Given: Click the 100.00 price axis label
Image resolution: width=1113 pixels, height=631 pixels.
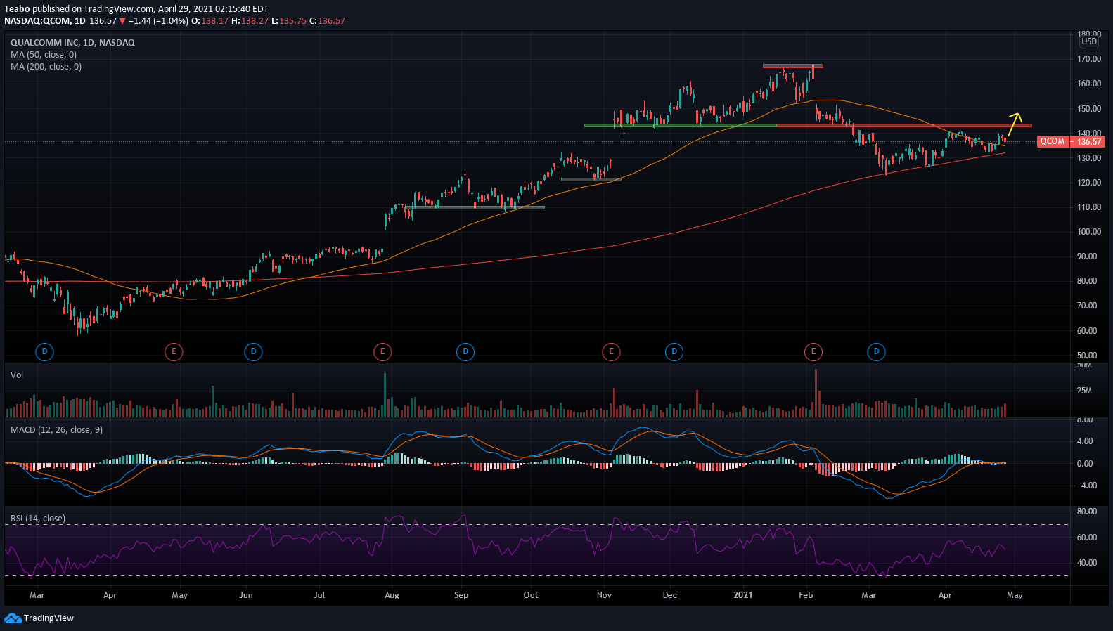Looking at the screenshot, I should [x=1089, y=232].
